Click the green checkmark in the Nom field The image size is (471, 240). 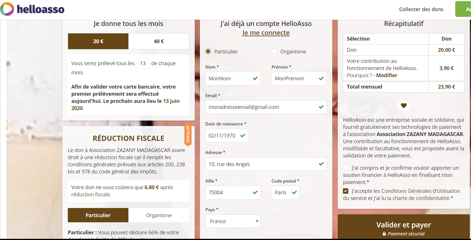(255, 78)
